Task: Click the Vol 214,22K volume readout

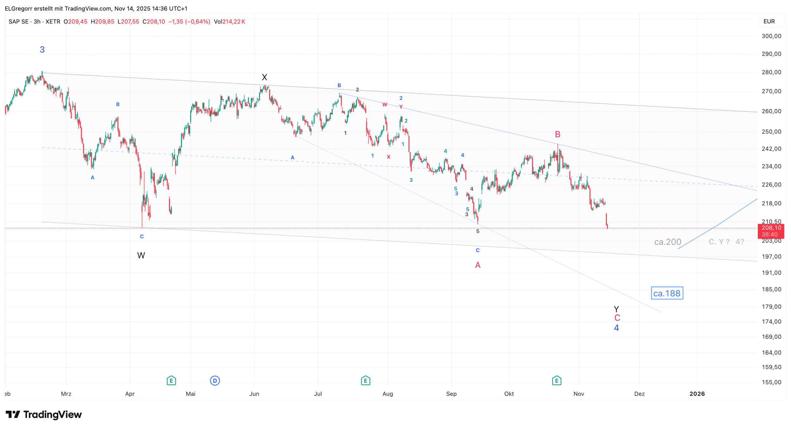Action: click(x=229, y=22)
